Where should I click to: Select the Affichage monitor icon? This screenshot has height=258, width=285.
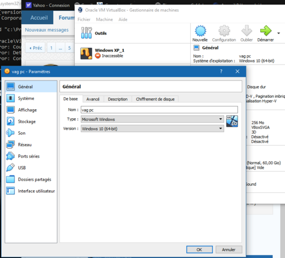click(11, 110)
